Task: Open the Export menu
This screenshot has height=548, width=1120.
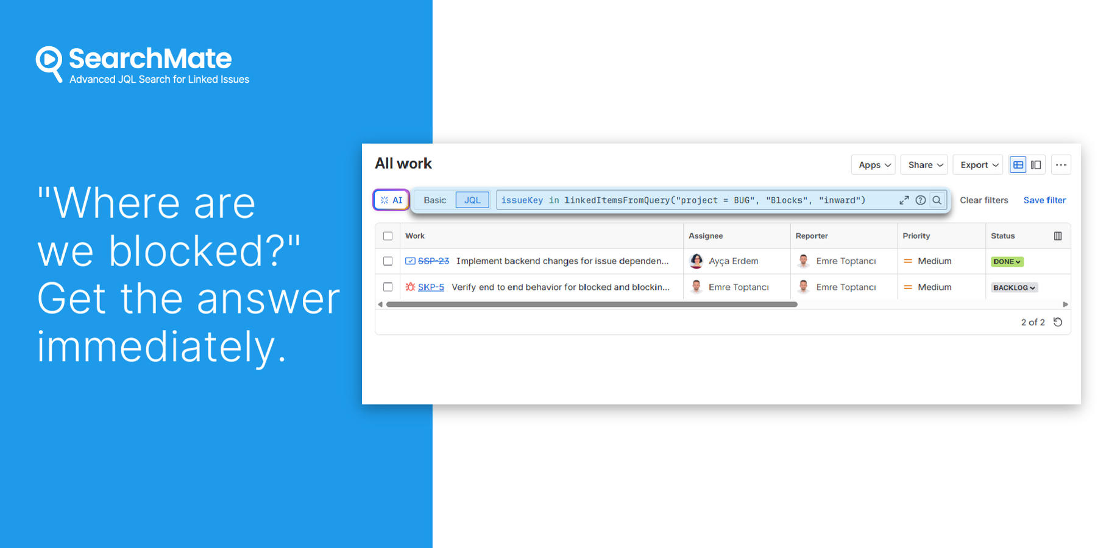Action: click(977, 164)
